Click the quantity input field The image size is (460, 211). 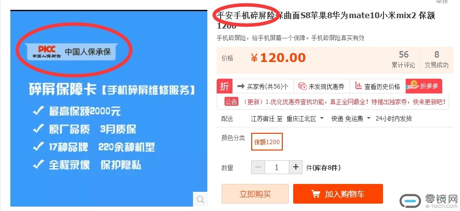tap(277, 167)
